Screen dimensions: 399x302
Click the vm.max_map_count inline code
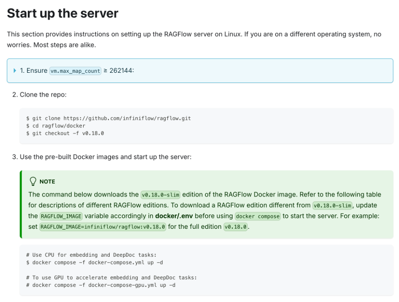tap(75, 71)
